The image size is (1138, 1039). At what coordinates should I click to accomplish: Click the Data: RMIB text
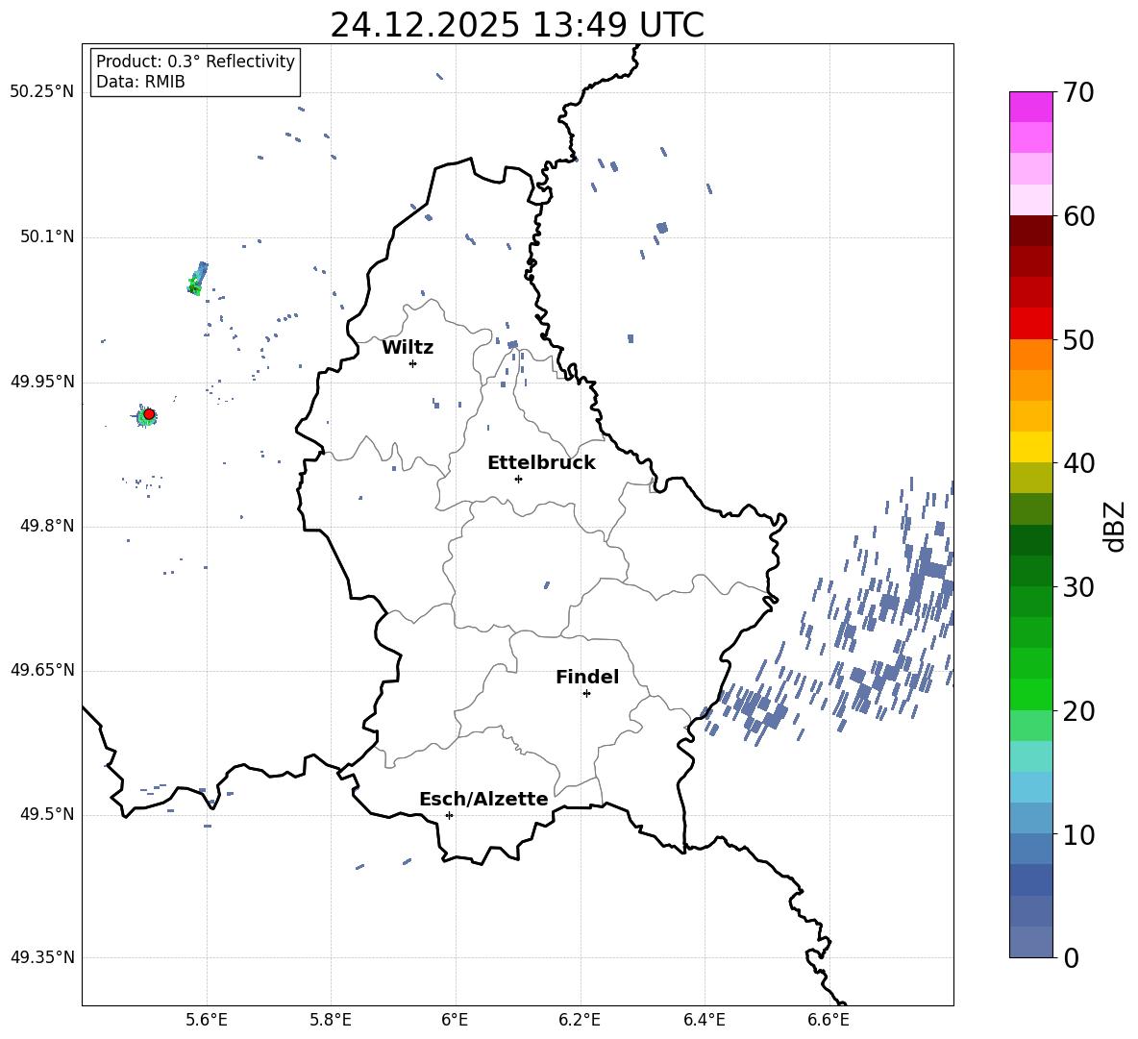point(140,82)
